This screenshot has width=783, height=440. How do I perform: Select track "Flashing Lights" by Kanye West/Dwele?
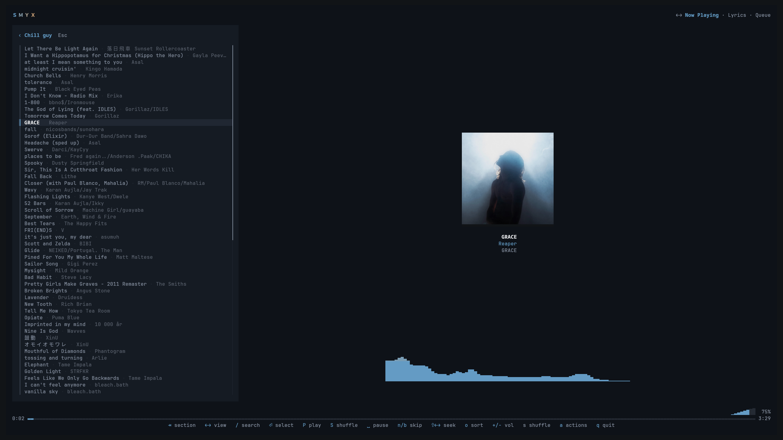126,197
